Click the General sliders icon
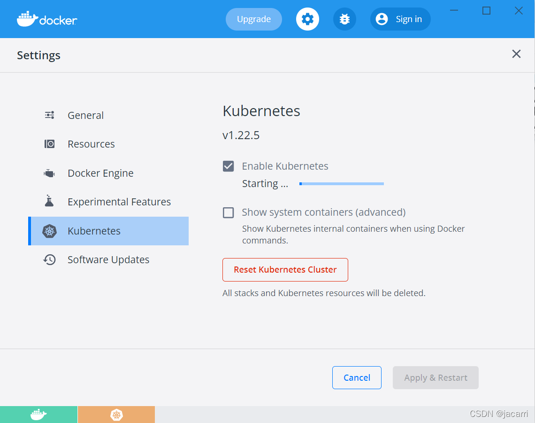535x423 pixels. 49,115
